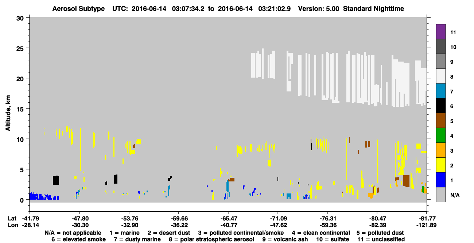Choose the green clean continental swatch 4

pyautogui.click(x=441, y=136)
